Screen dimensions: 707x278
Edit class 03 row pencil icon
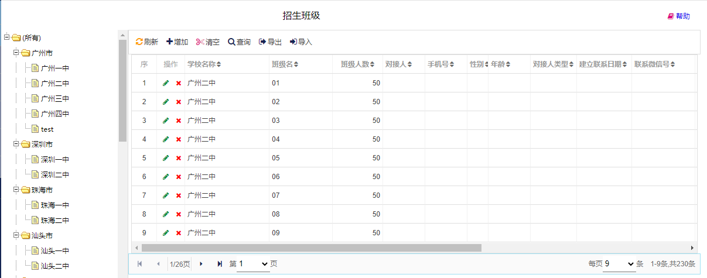pos(166,121)
